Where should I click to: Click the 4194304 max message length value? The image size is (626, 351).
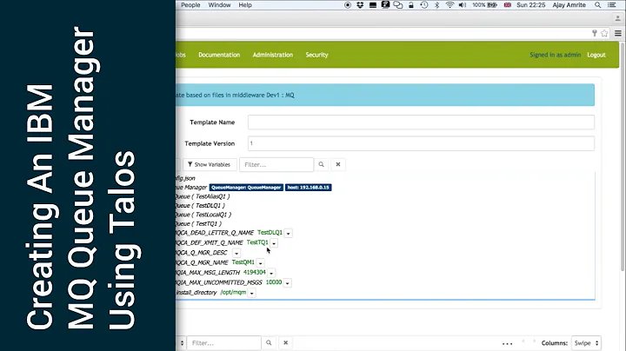click(x=254, y=273)
